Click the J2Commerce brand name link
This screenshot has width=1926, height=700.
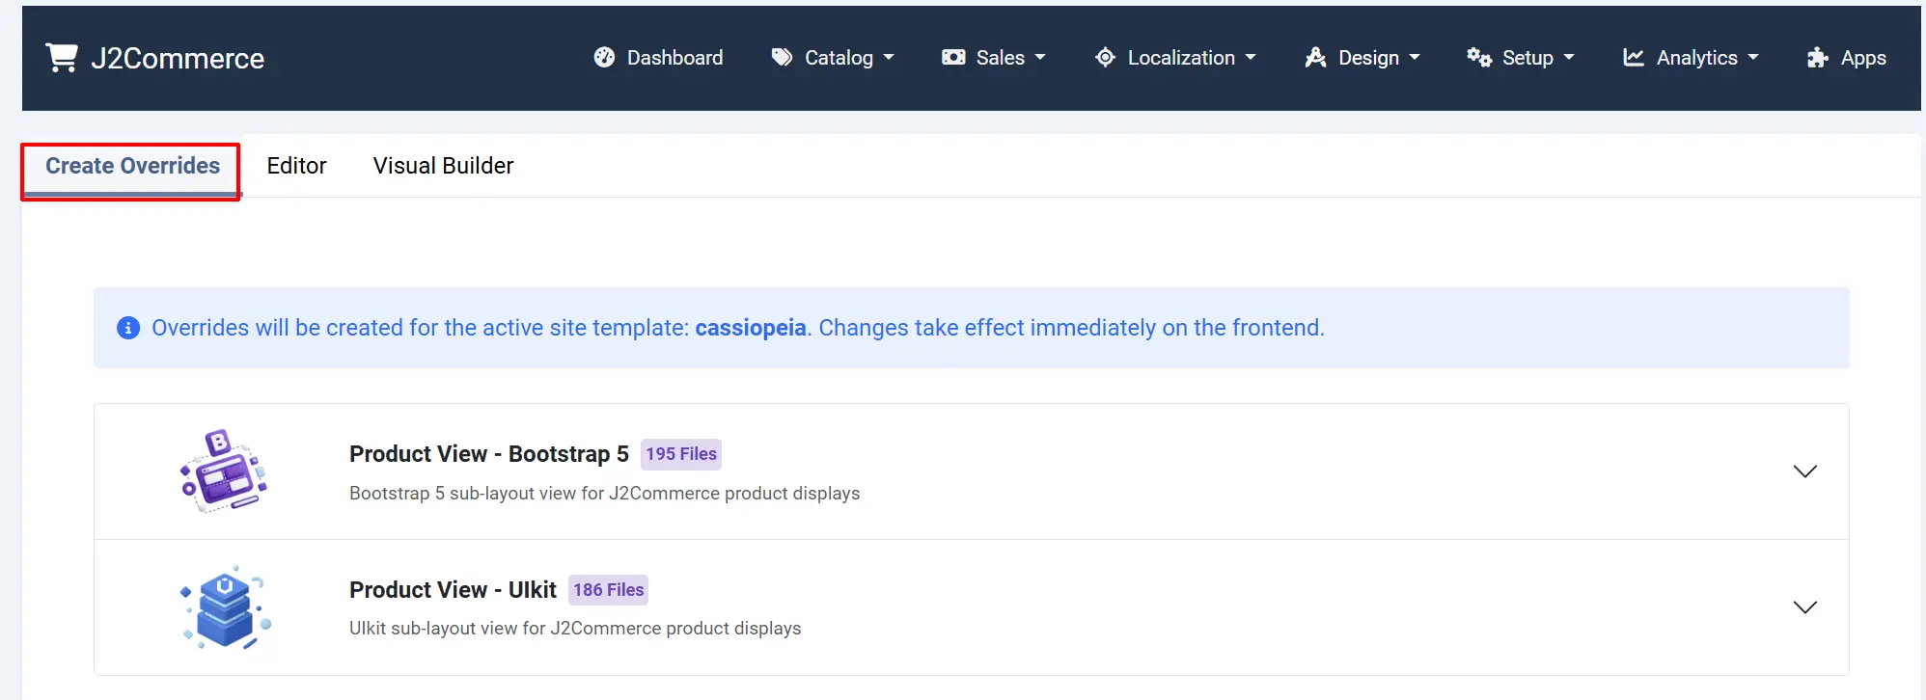(x=178, y=59)
